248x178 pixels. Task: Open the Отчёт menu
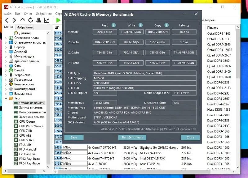coord(28,14)
